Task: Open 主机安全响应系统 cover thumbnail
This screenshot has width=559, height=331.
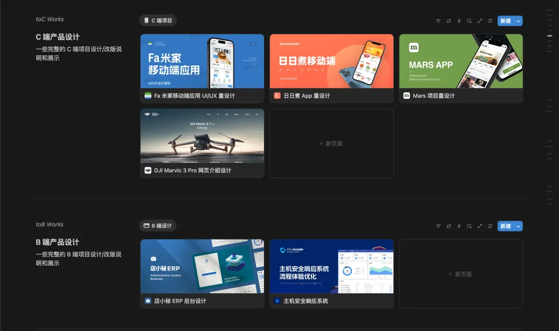Action: click(332, 266)
